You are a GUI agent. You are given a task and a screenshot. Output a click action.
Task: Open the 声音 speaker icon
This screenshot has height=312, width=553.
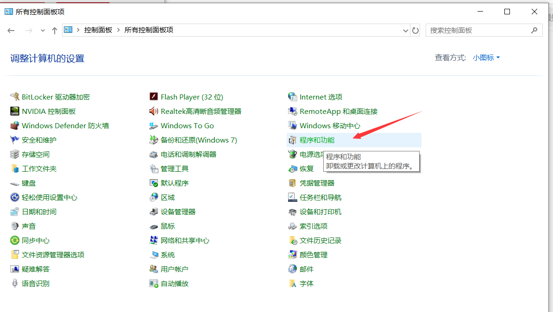[x=14, y=226]
